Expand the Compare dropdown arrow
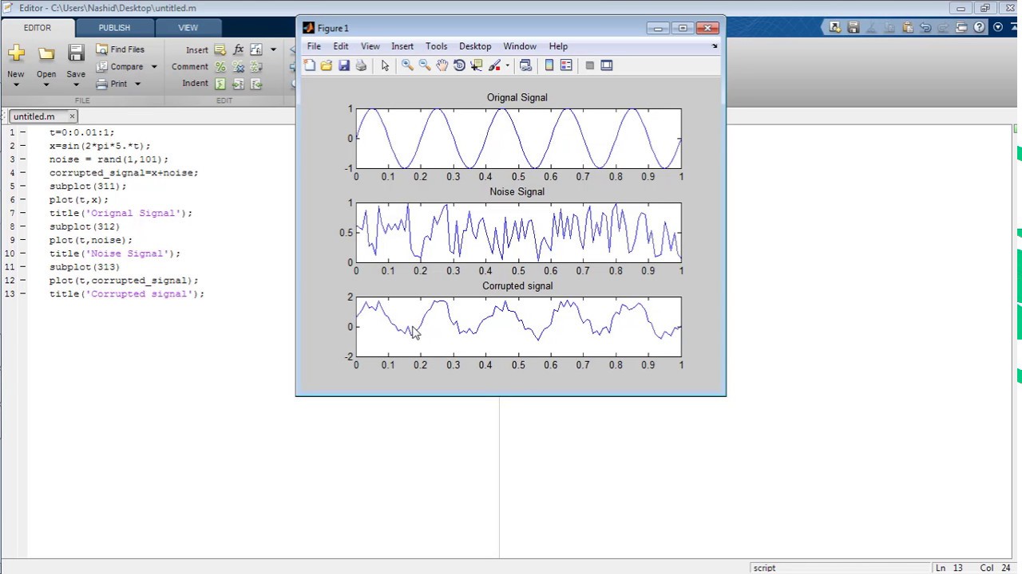Viewport: 1022px width, 574px height. (154, 67)
